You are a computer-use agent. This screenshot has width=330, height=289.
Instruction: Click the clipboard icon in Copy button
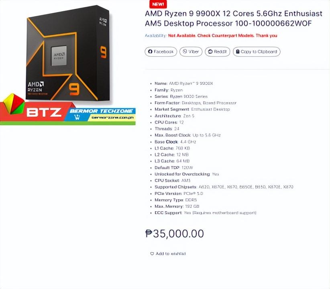click(x=238, y=51)
